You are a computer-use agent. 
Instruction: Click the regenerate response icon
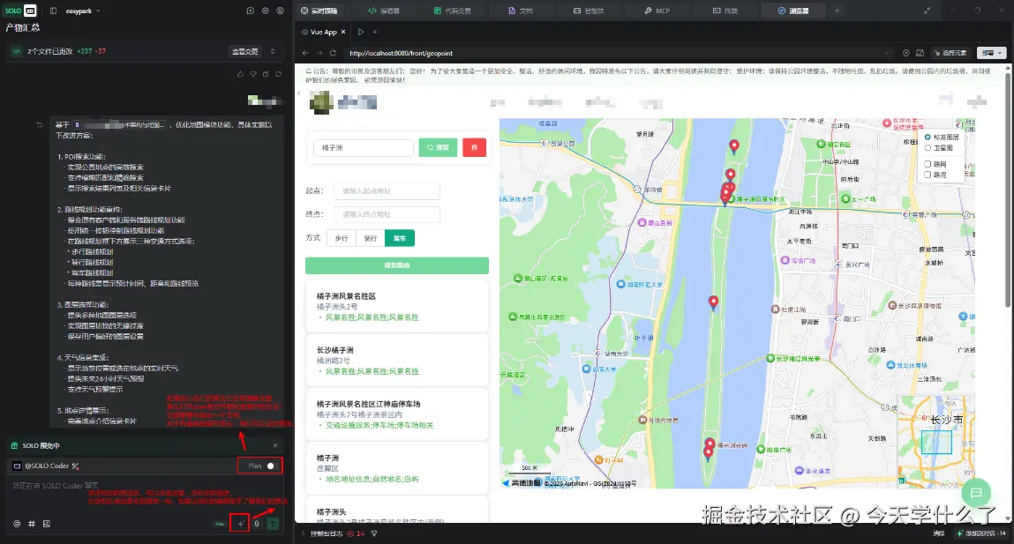pyautogui.click(x=279, y=74)
